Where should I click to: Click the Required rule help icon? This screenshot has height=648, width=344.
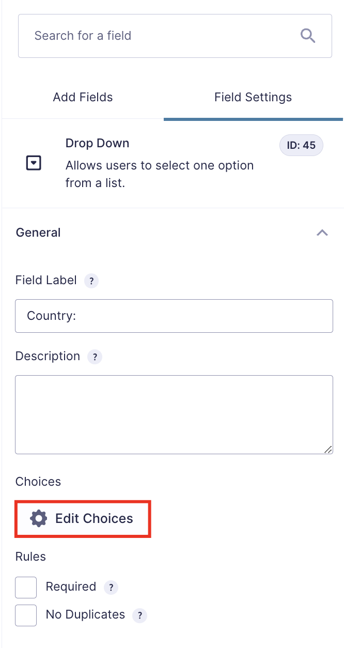tap(111, 588)
